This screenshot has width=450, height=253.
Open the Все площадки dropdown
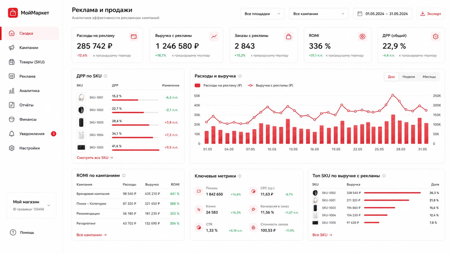(x=262, y=14)
